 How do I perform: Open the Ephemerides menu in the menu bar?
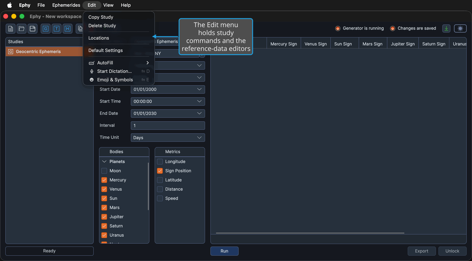(66, 5)
